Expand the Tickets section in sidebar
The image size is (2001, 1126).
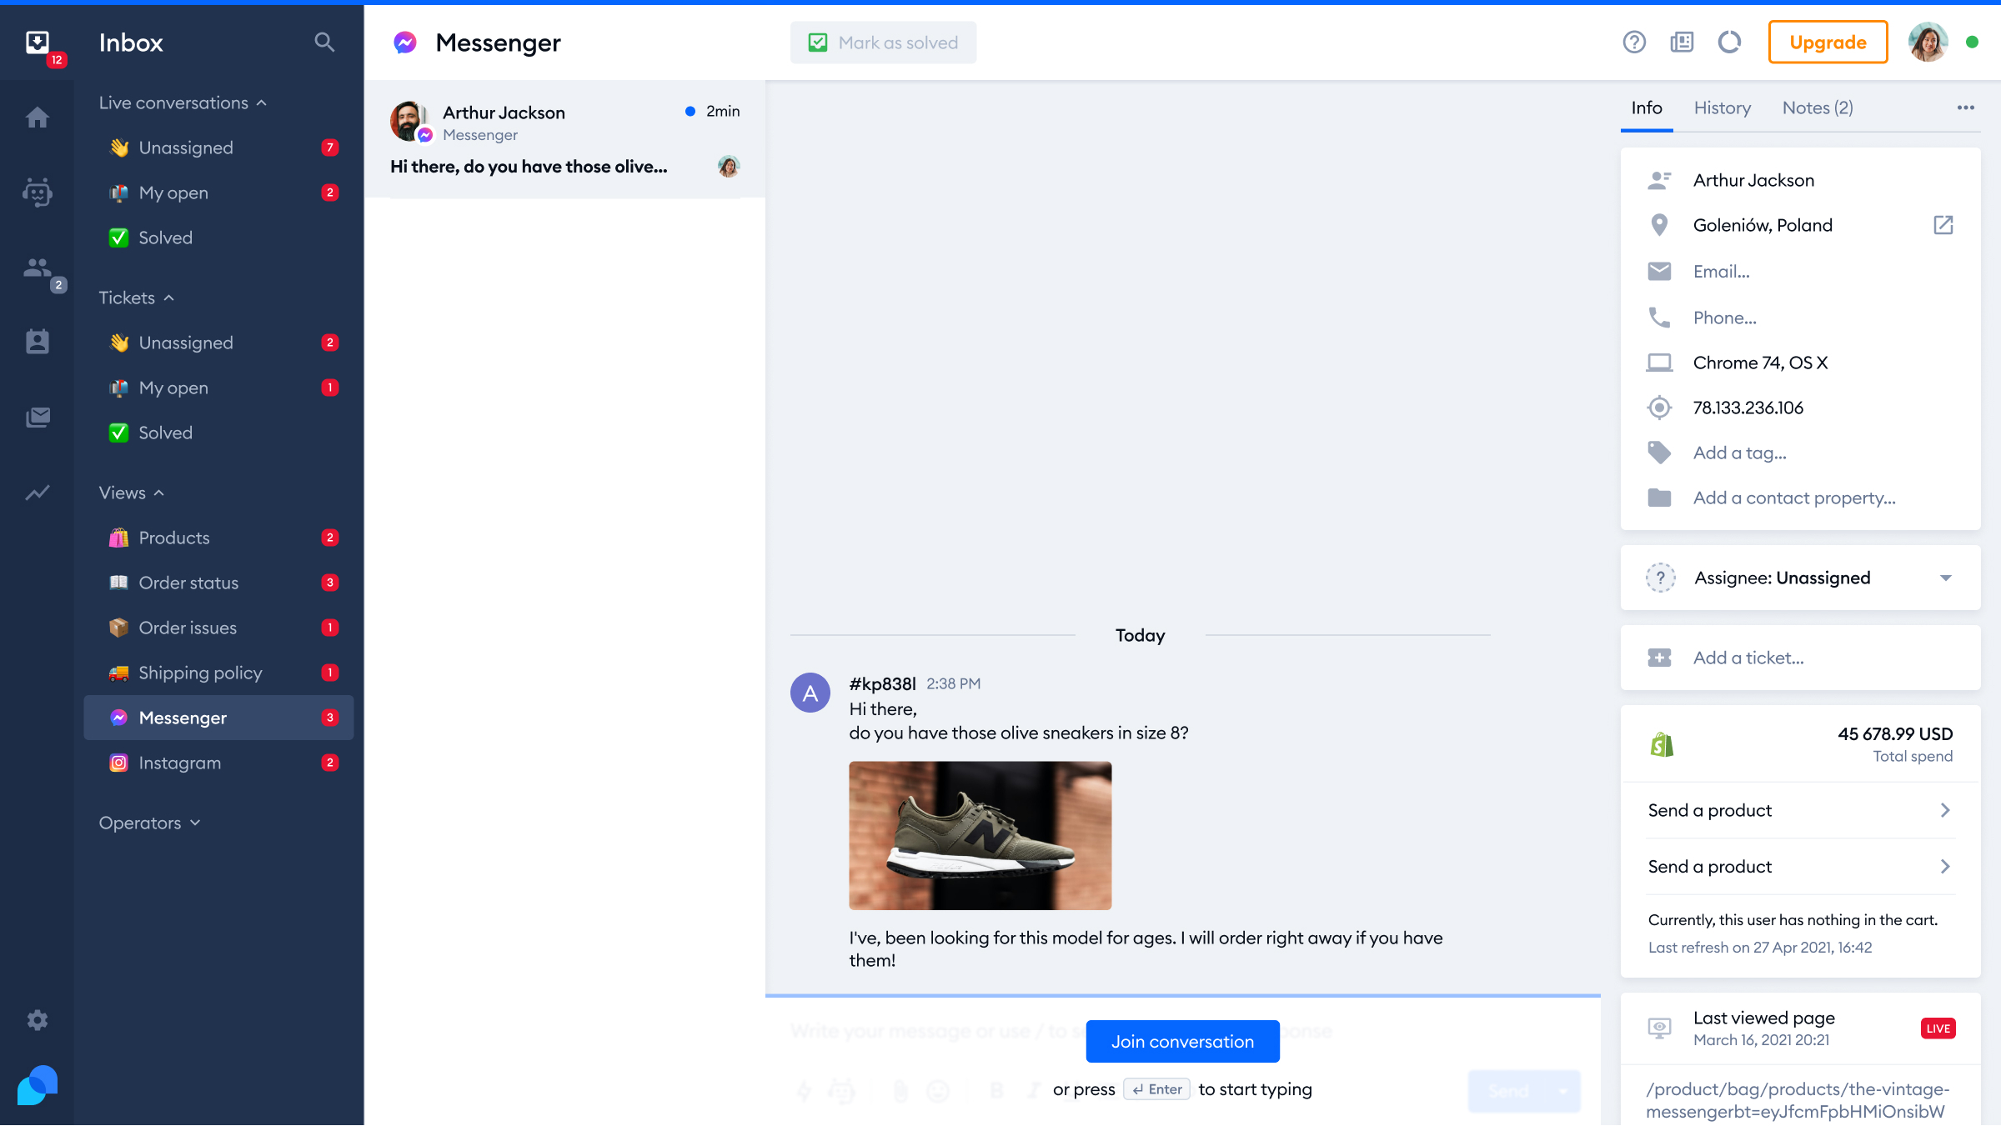tap(136, 297)
